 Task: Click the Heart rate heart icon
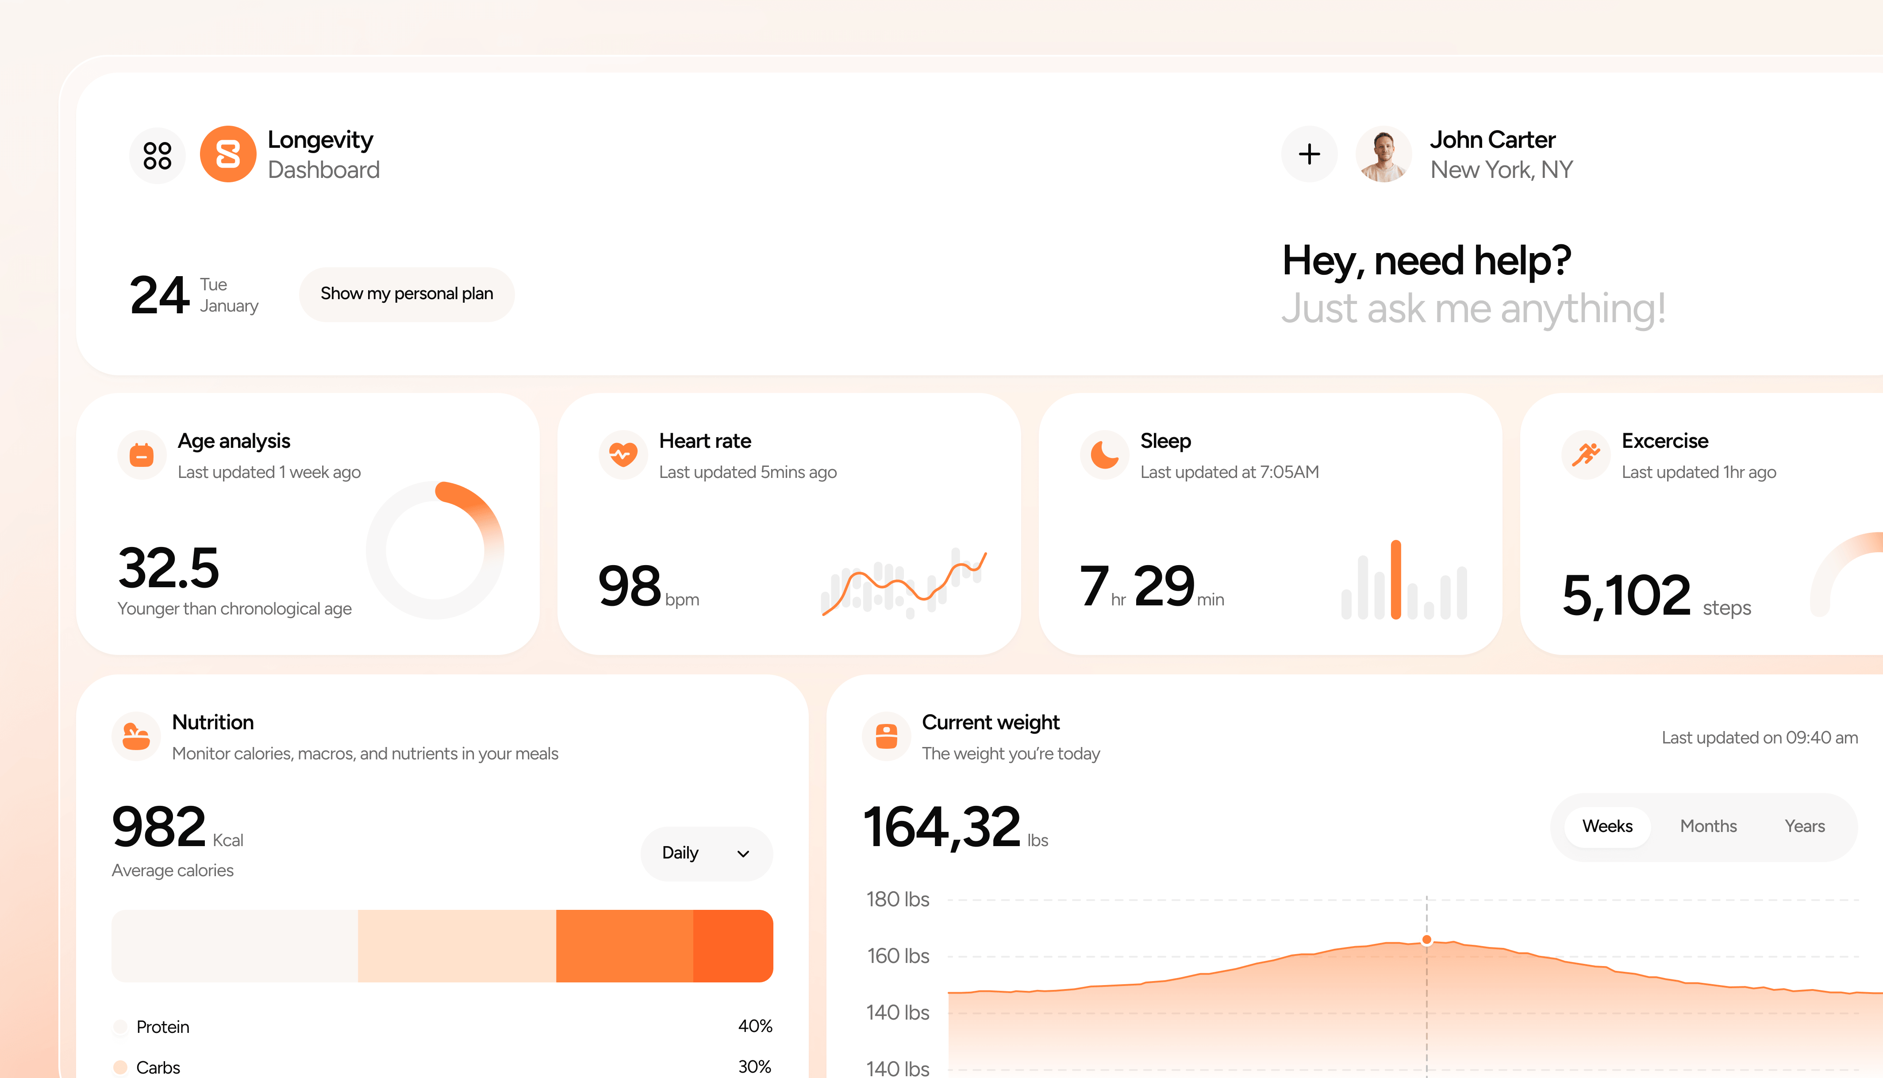[623, 454]
